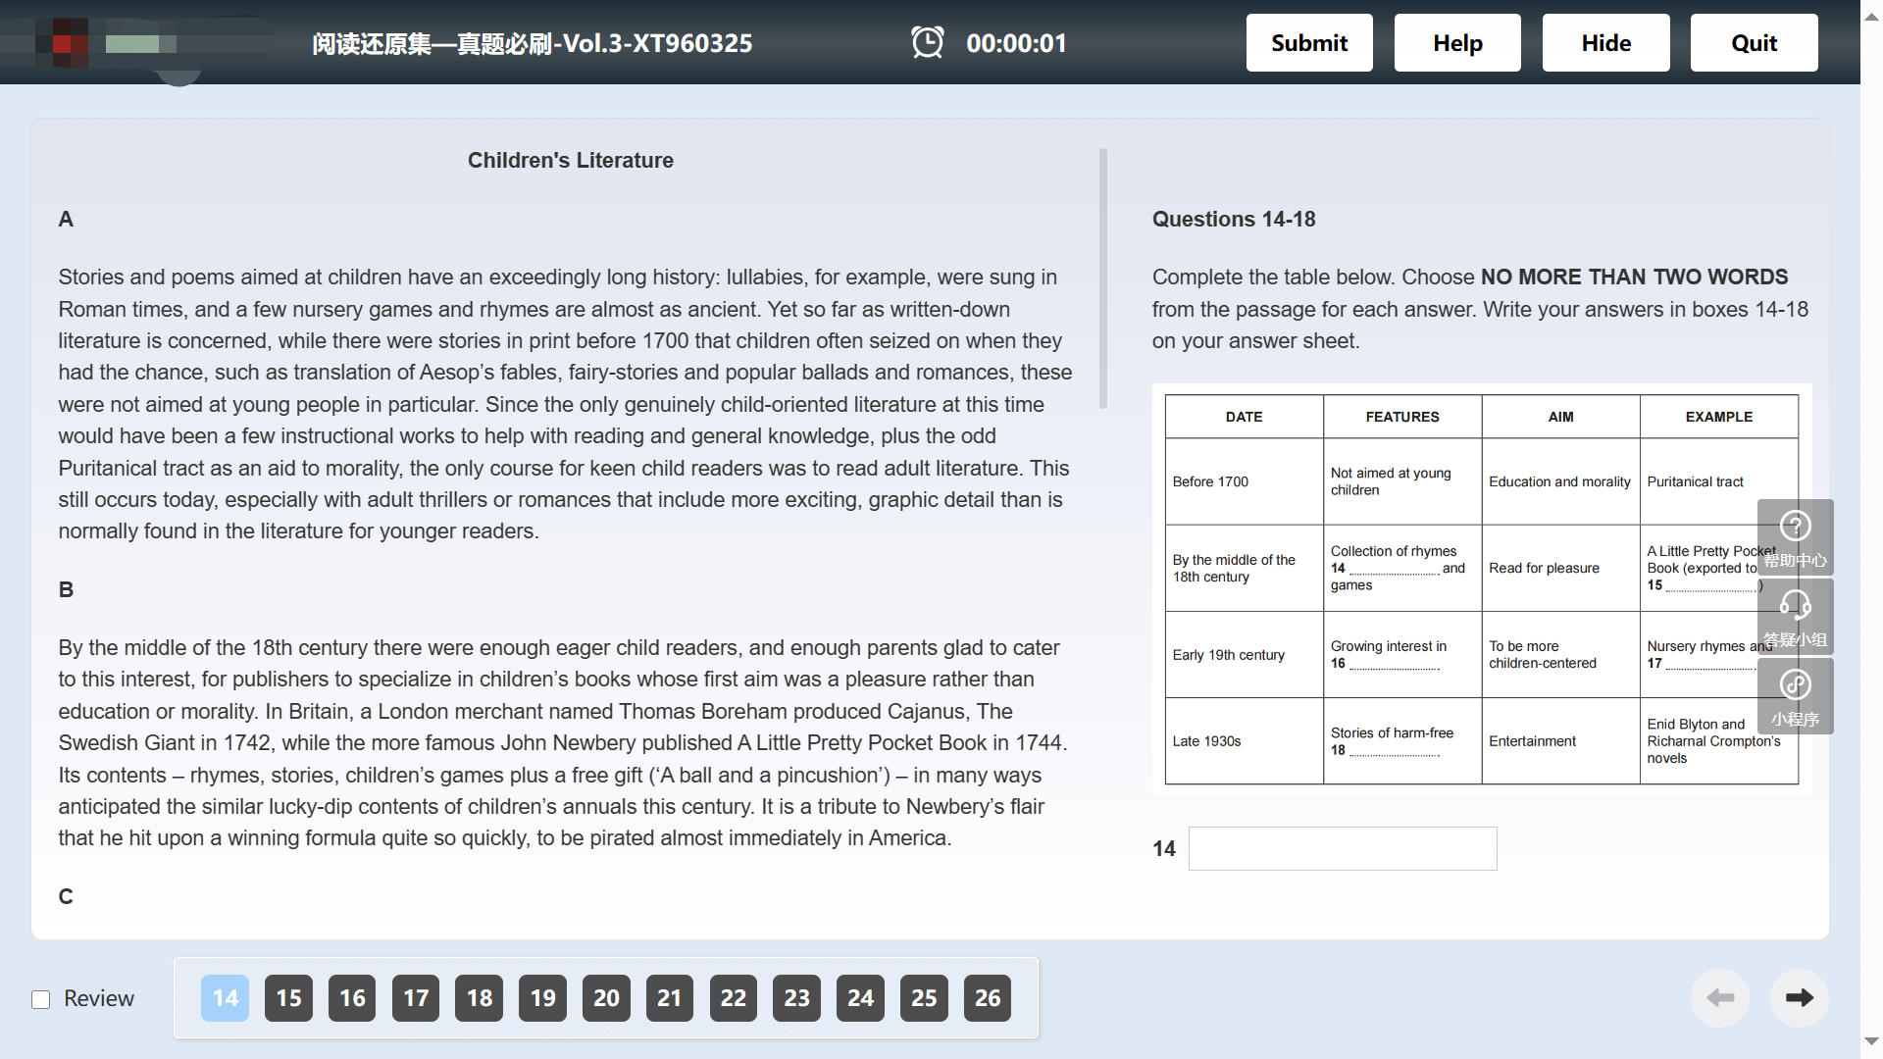
Task: Click the user avatar in header
Action: 62,42
